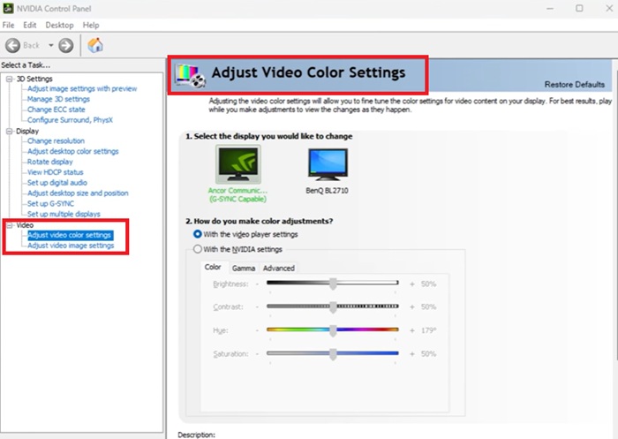Switch to the Advanced tab
Screen dimensions: 618x439
pyautogui.click(x=279, y=269)
